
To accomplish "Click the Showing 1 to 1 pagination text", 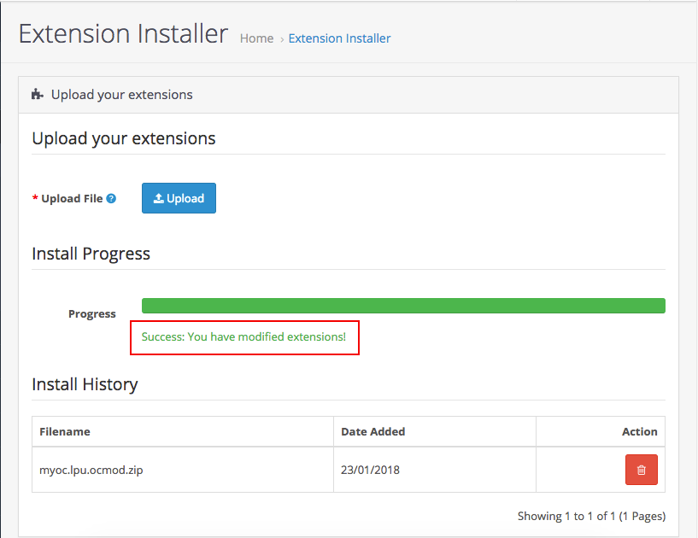I will [591, 516].
